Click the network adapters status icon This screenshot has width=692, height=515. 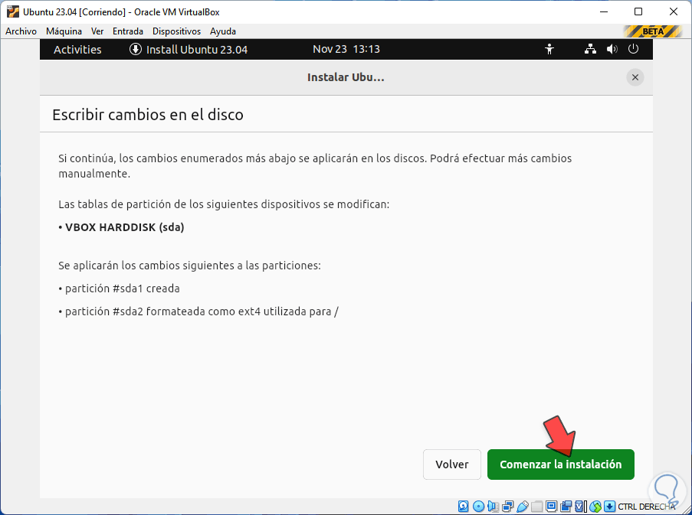[507, 506]
